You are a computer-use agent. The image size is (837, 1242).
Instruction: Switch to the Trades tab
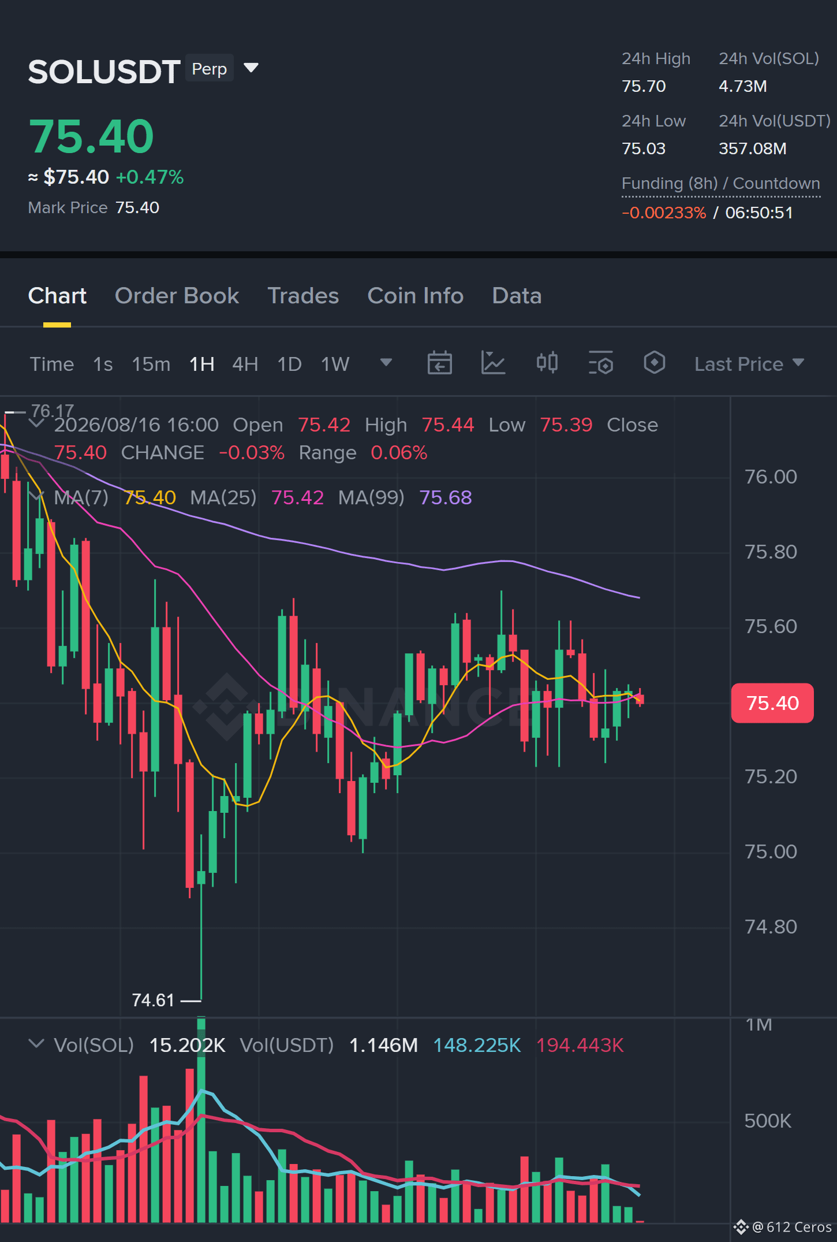click(303, 296)
